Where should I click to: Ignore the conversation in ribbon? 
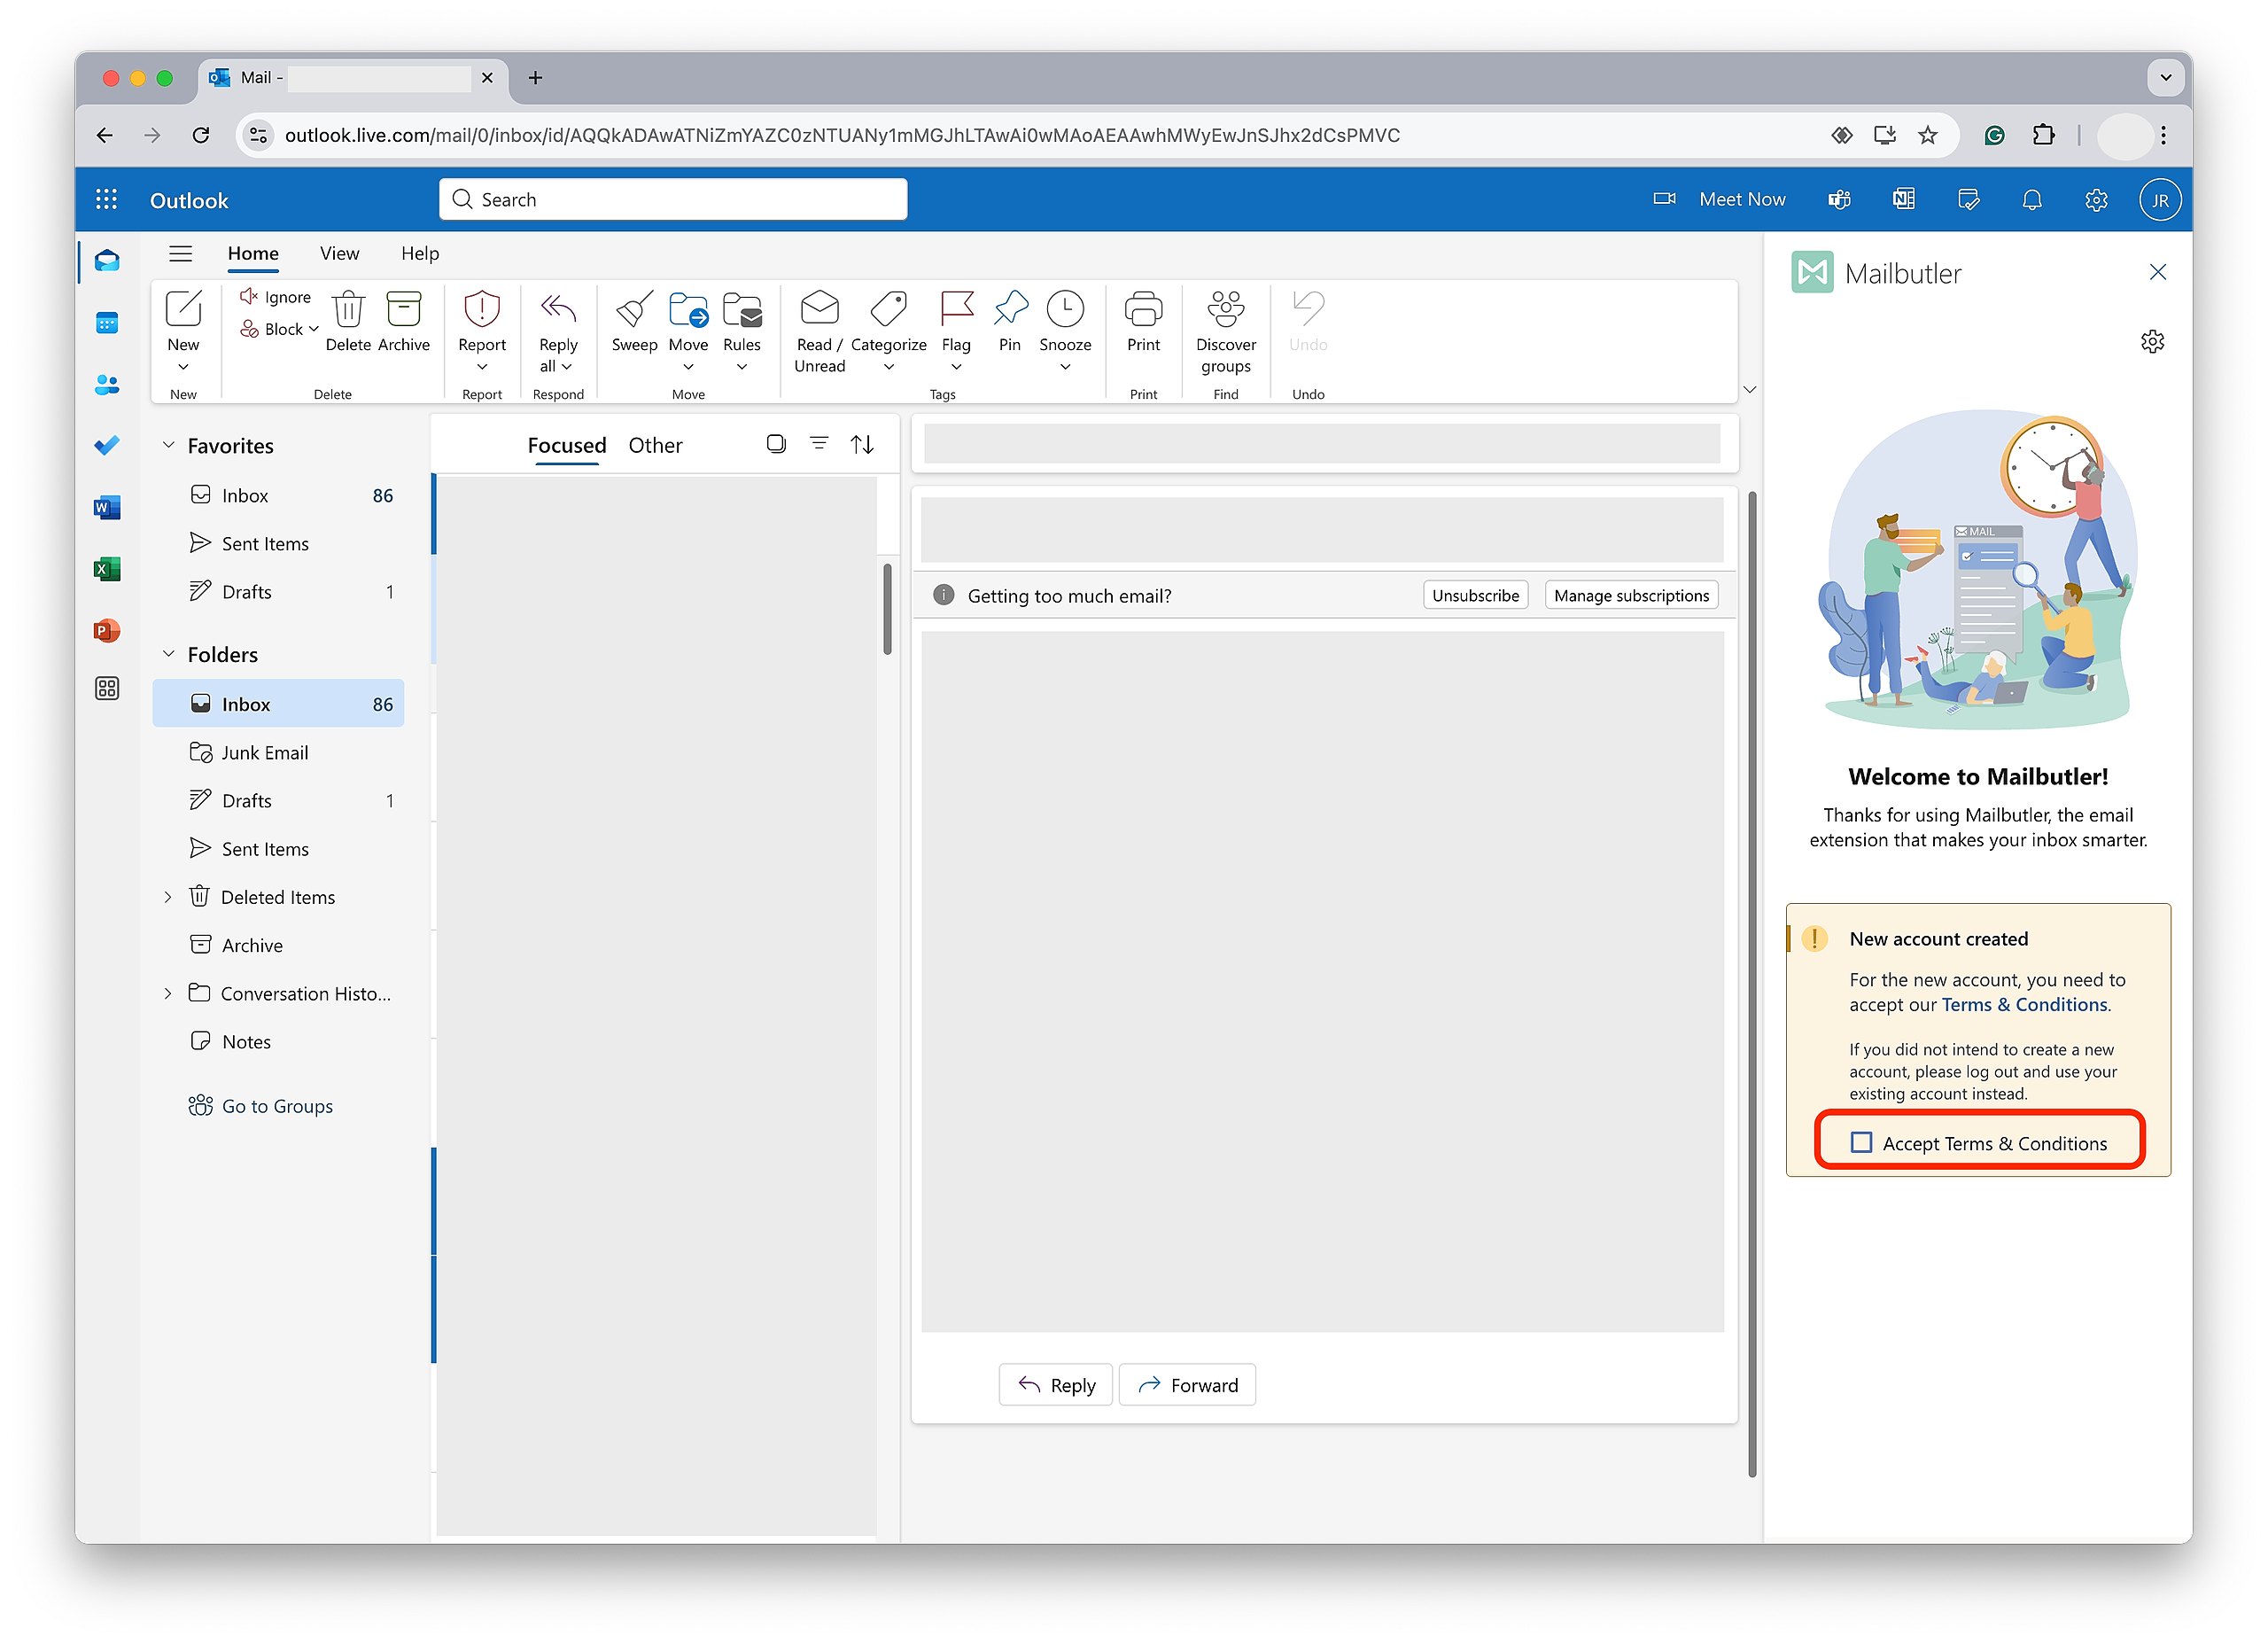tap(276, 297)
